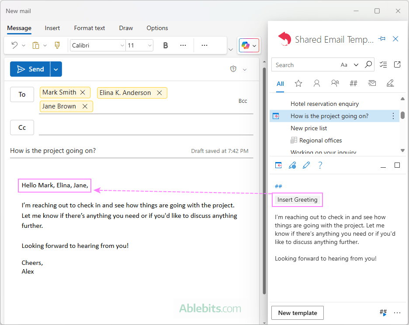Click the Insert Greeting macro
This screenshot has height=325, width=409.
click(298, 200)
